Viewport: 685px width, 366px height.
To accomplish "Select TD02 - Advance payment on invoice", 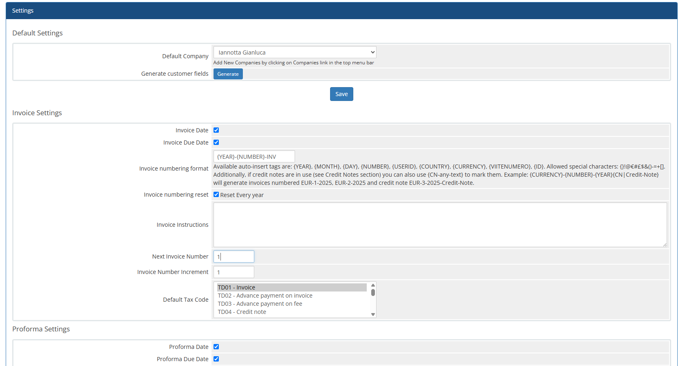I will click(x=291, y=296).
